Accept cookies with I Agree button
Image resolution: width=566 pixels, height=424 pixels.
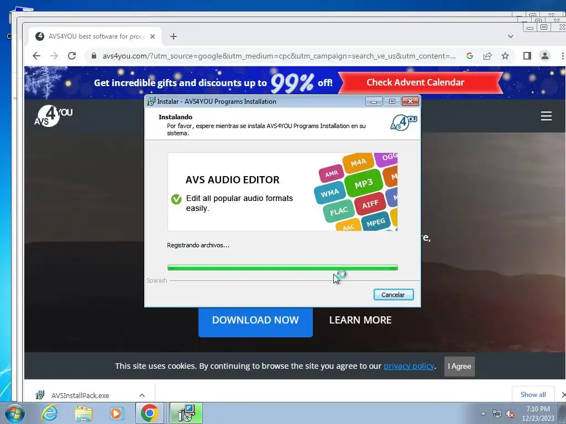459,367
